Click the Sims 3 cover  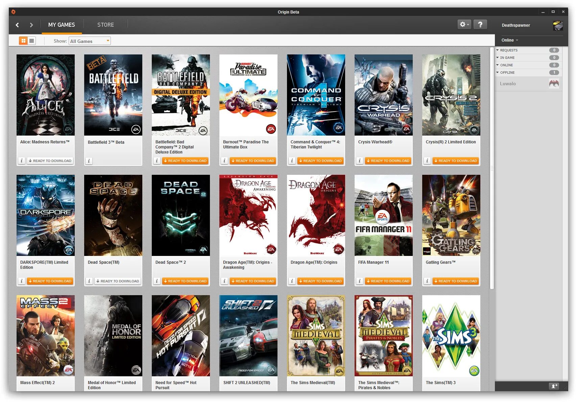[451, 336]
